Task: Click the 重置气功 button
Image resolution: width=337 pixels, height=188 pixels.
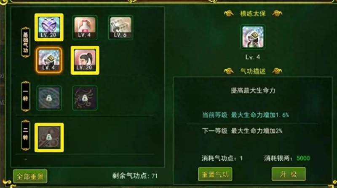Action: click(215, 174)
